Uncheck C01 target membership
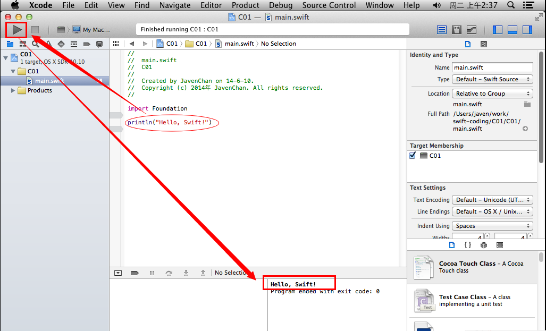This screenshot has height=331, width=546. [412, 155]
